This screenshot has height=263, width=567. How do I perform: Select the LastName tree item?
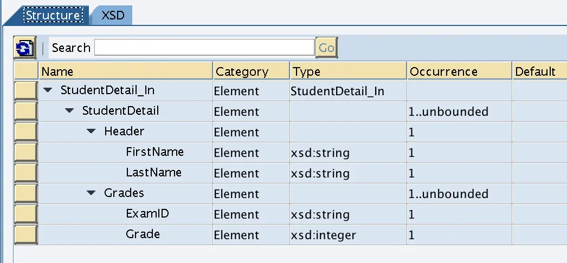(x=154, y=173)
